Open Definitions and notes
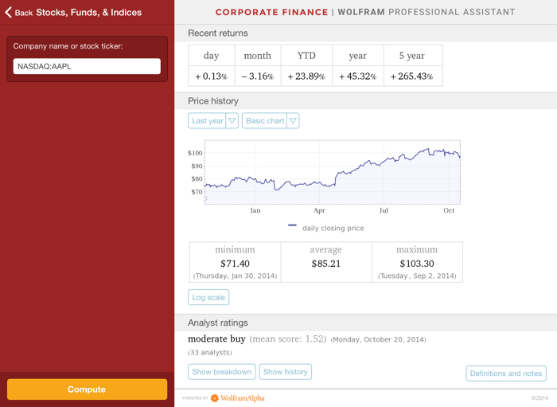This screenshot has height=407, width=557. point(506,374)
